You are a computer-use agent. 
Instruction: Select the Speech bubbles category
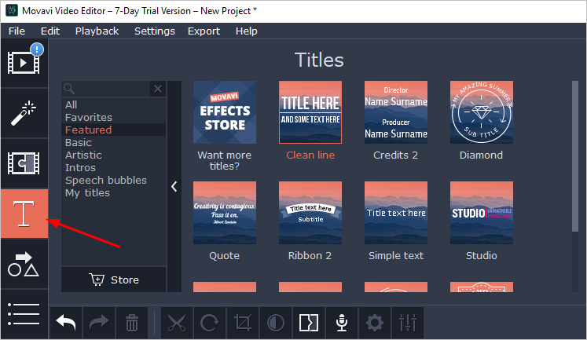(113, 181)
